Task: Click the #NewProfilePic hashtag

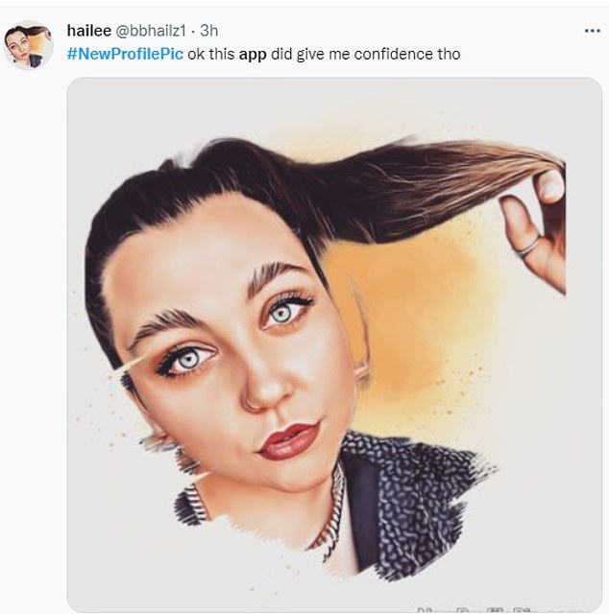Action: tap(125, 54)
